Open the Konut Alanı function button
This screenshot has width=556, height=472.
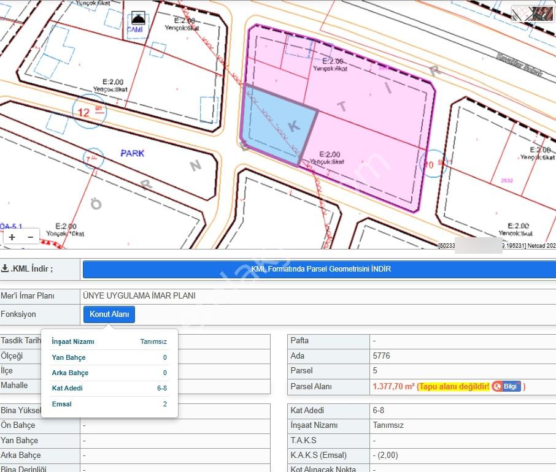[109, 314]
